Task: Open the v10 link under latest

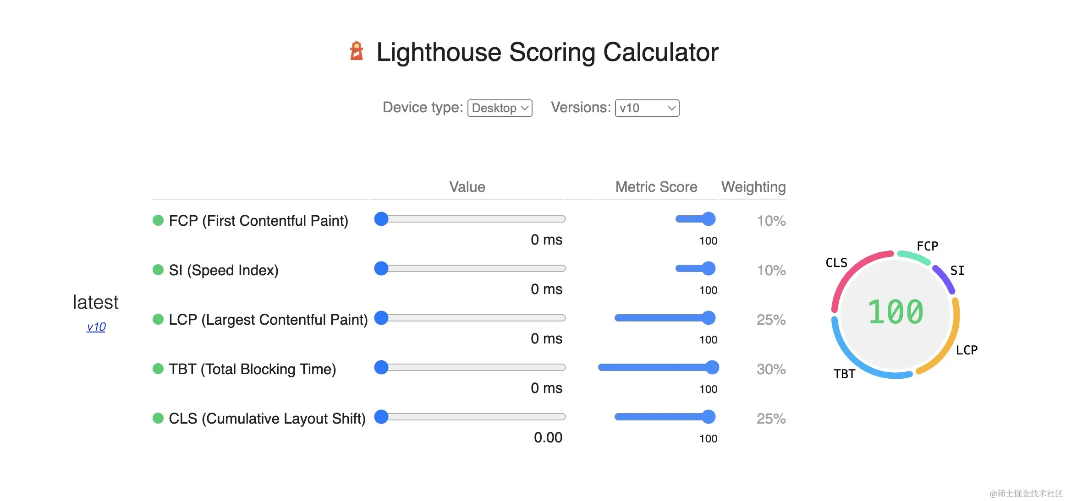Action: [x=96, y=327]
